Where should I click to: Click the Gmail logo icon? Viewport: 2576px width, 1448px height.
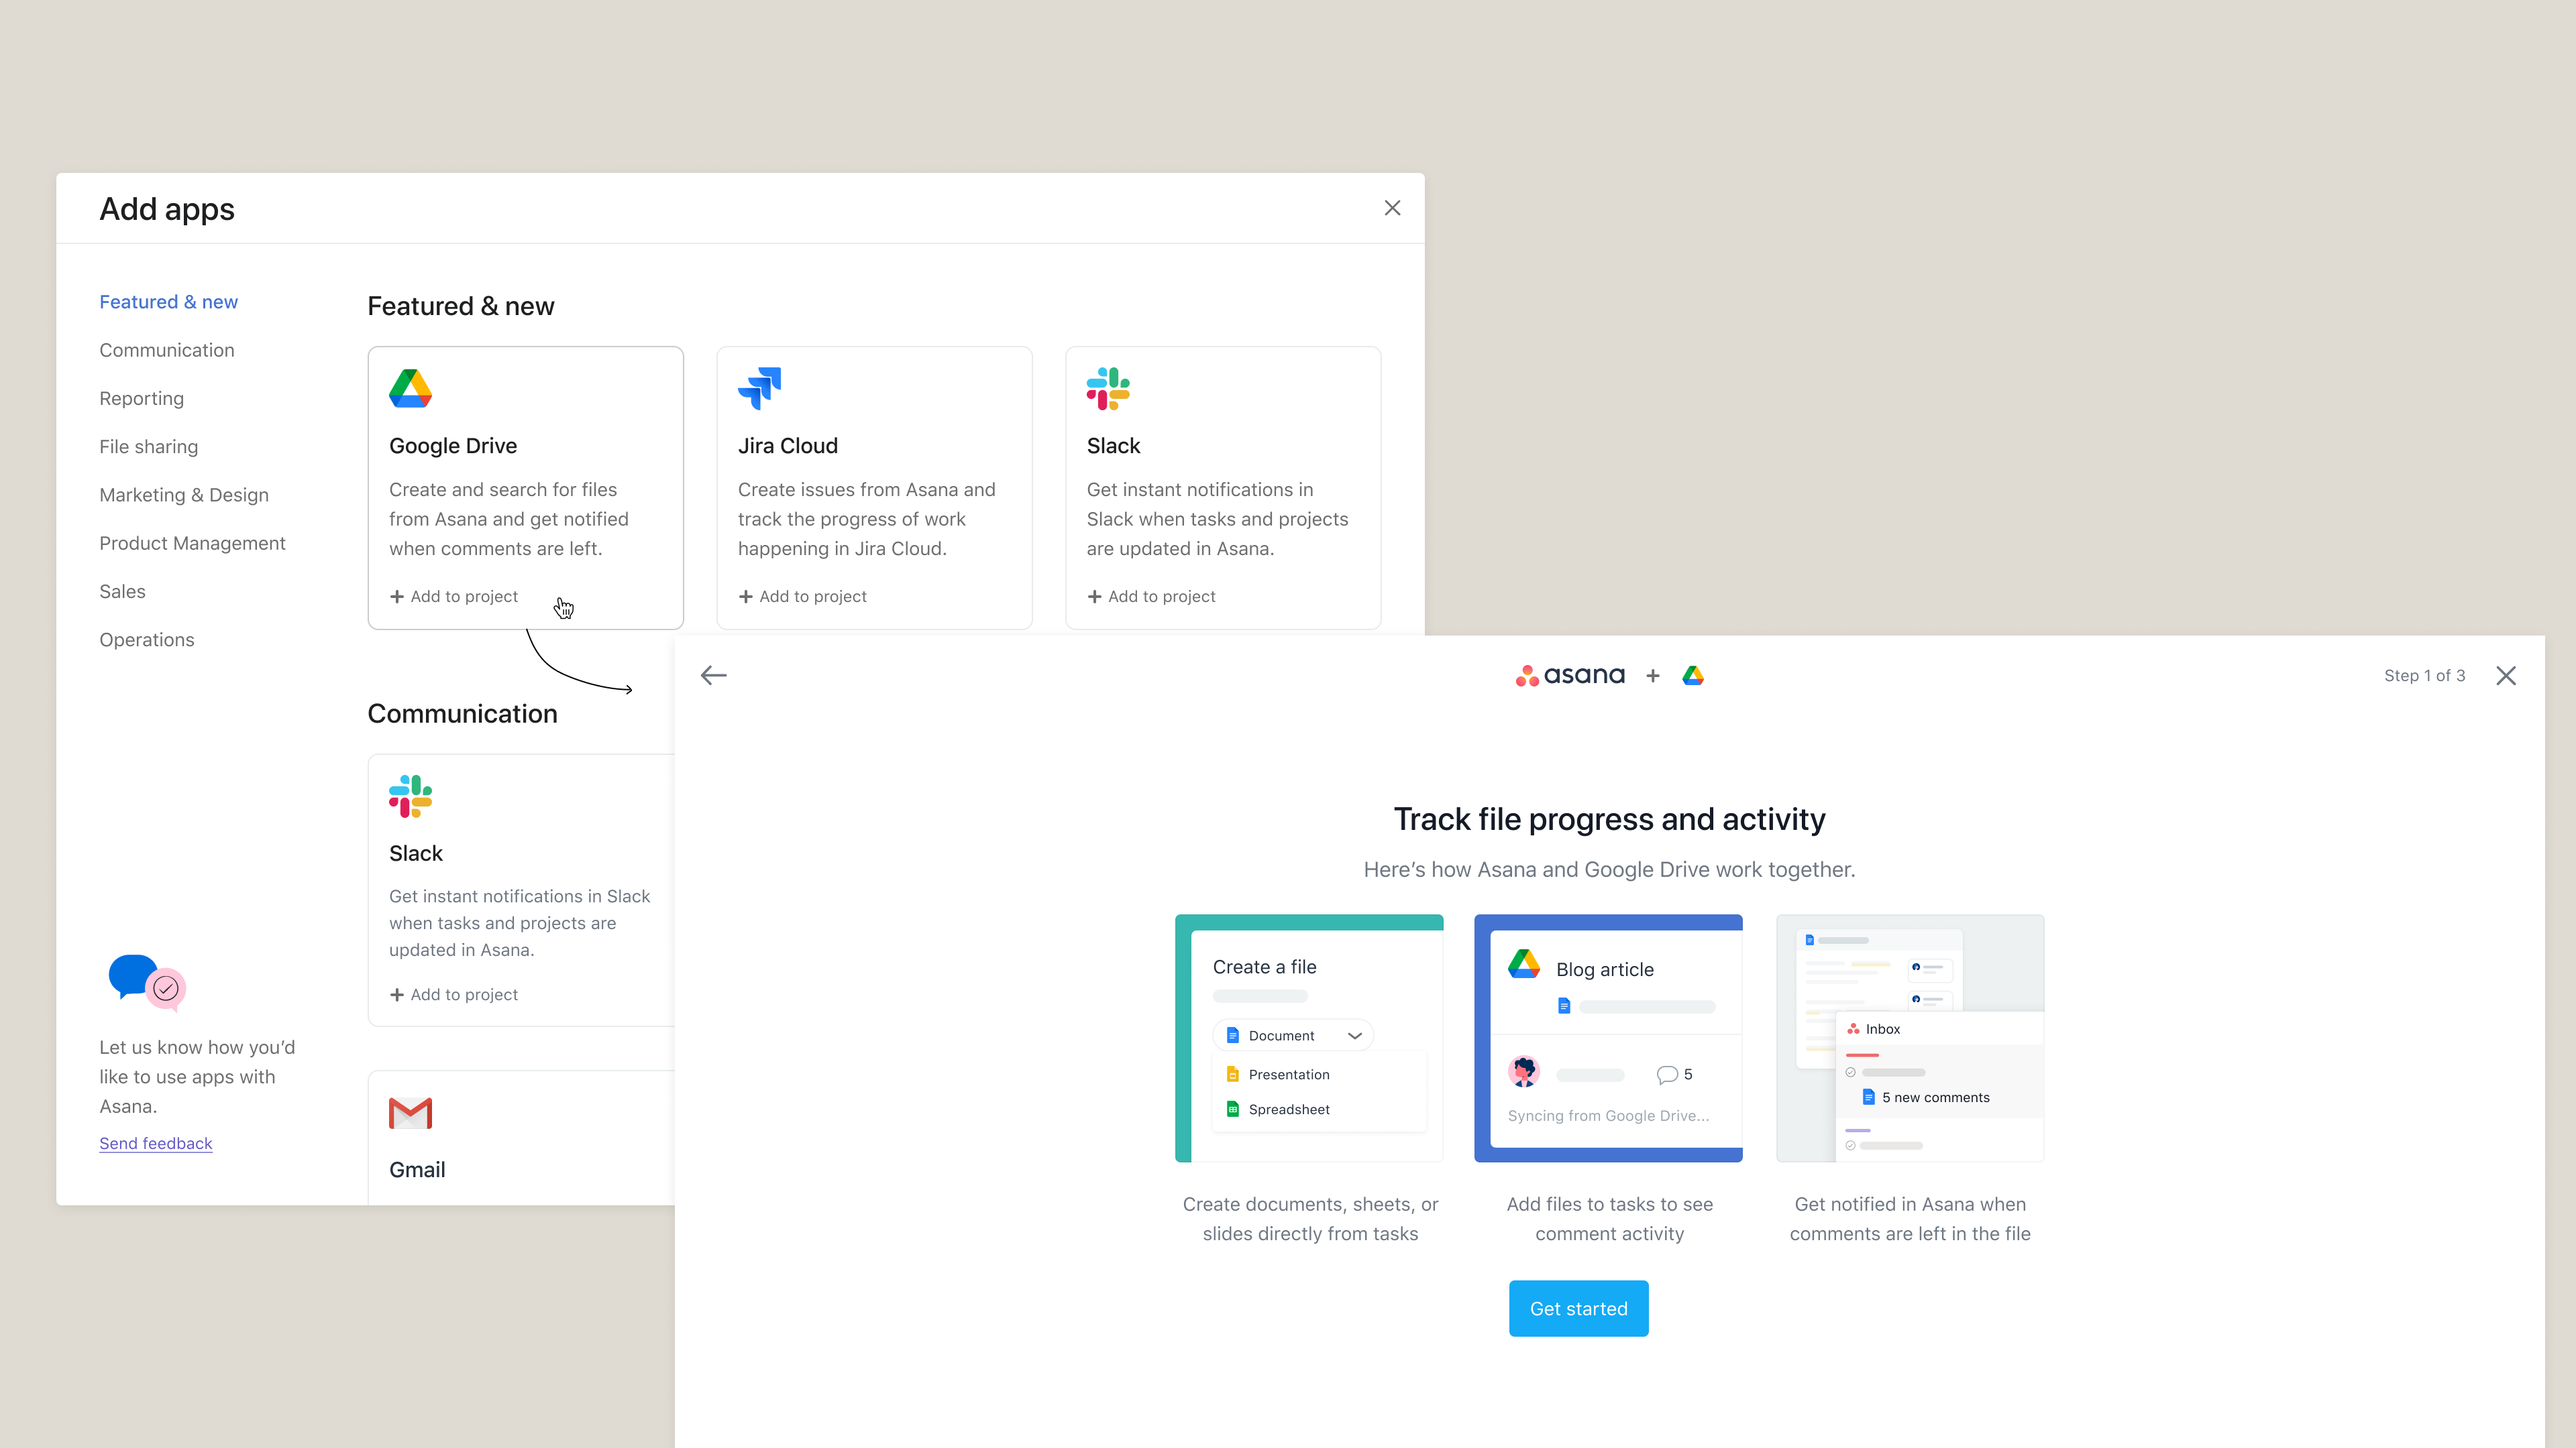click(410, 1113)
